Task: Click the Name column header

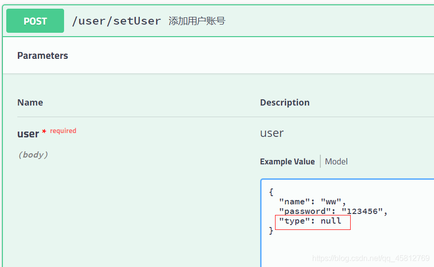Action: point(30,102)
